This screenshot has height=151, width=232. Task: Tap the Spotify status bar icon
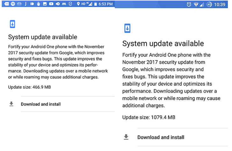pos(13,4)
